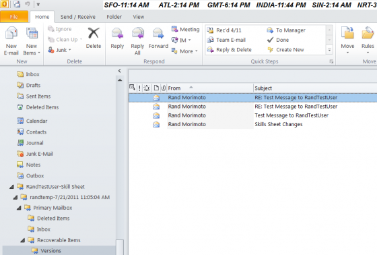Sort messages by Subject column
This screenshot has height=255, width=377.
click(315, 88)
